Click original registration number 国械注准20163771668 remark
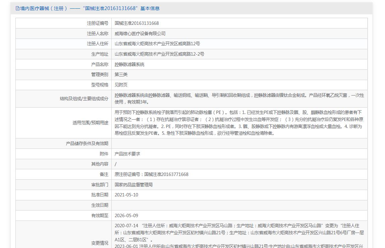The width and height of the screenshot is (385, 248). click(152, 174)
